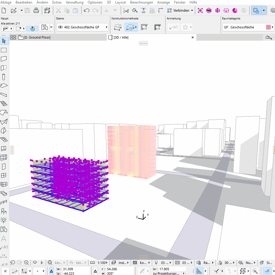Select the Slab tool in the toolbox

click(x=4, y=86)
